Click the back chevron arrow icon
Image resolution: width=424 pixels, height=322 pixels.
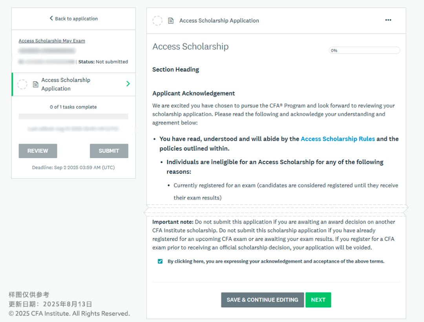(51, 18)
